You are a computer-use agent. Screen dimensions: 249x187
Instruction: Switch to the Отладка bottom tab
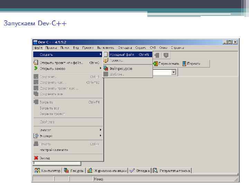(x=140, y=171)
